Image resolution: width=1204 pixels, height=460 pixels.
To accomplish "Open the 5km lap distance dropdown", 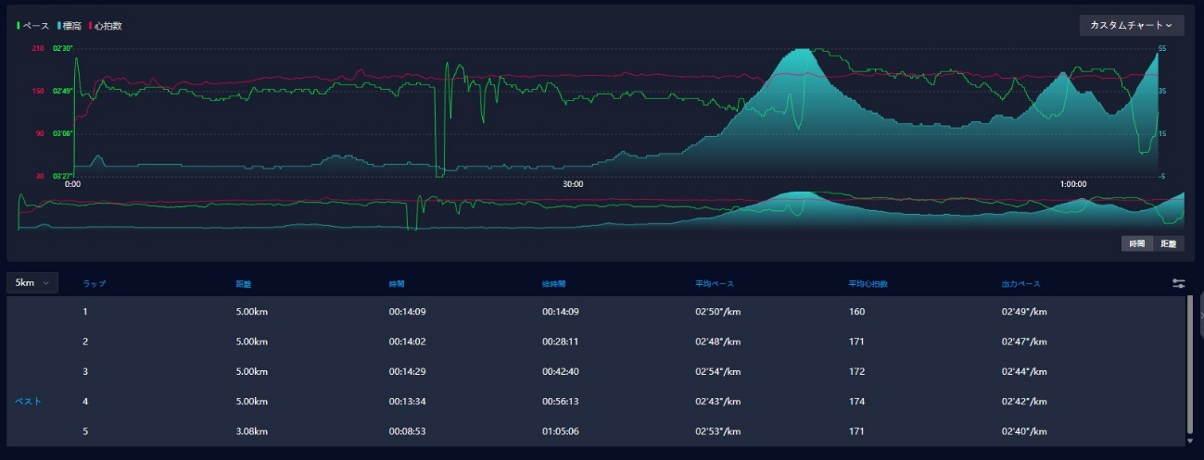I will pyautogui.click(x=32, y=283).
